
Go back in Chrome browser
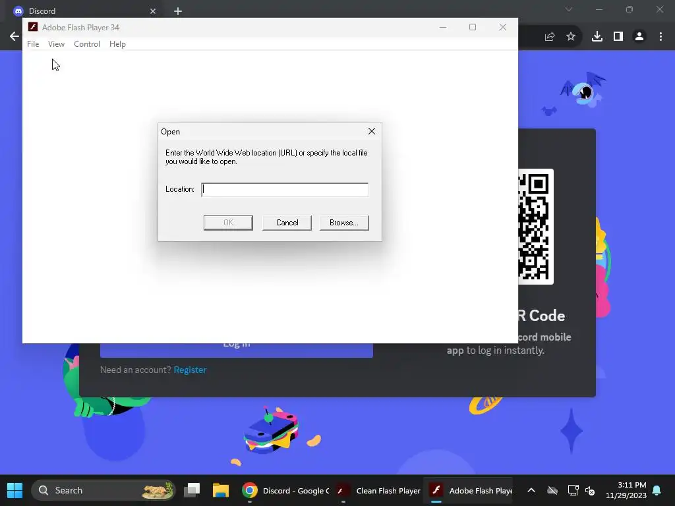click(15, 36)
